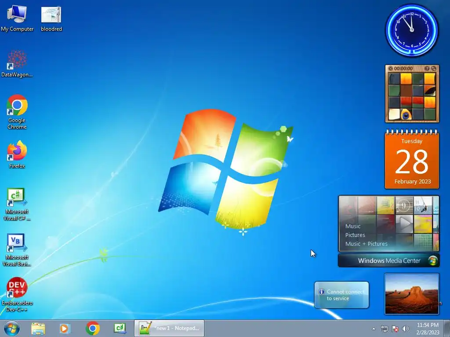Viewport: 450px width, 337px height.
Task: Launch Windows Media Player from the taskbar
Action: (x=65, y=328)
